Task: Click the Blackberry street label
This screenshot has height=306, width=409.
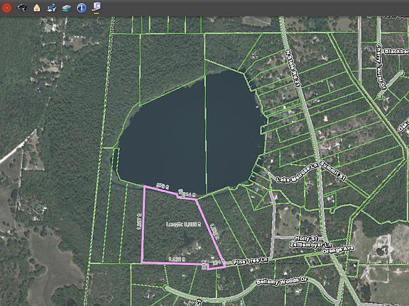Action: click(396, 52)
